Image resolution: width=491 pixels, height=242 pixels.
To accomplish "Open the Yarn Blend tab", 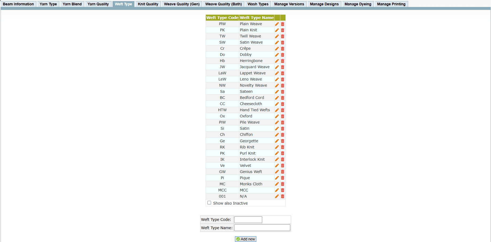I will (72, 4).
